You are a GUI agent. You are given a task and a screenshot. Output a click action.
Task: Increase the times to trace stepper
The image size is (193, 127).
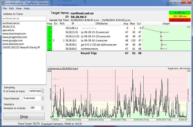pos(43,90)
